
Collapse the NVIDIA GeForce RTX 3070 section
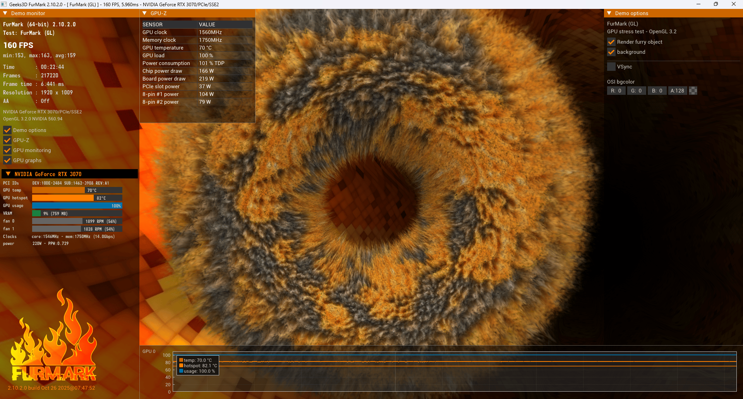8,174
